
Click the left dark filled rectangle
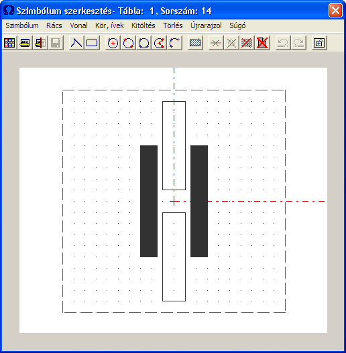pyautogui.click(x=149, y=201)
